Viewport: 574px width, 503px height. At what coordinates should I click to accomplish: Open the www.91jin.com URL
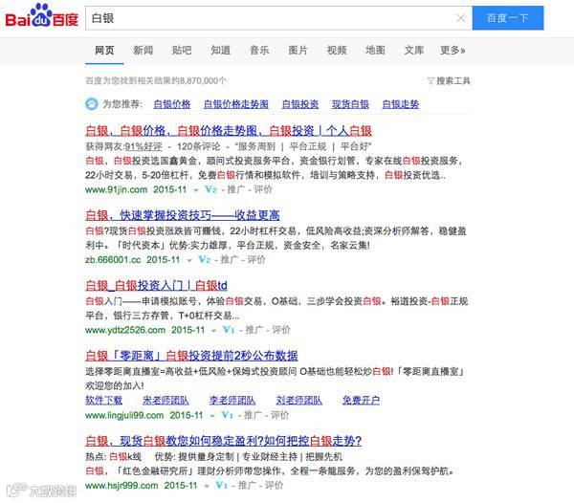[117, 189]
